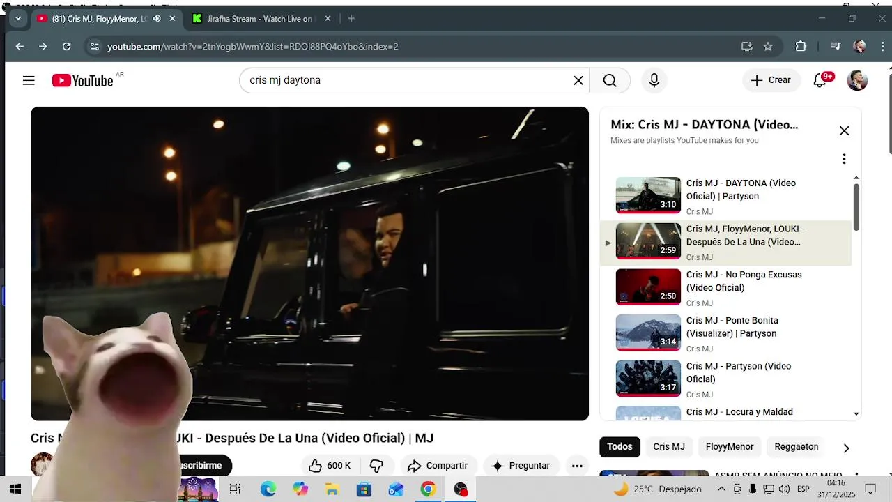Open the Mix playlist three-dot options

tap(844, 159)
